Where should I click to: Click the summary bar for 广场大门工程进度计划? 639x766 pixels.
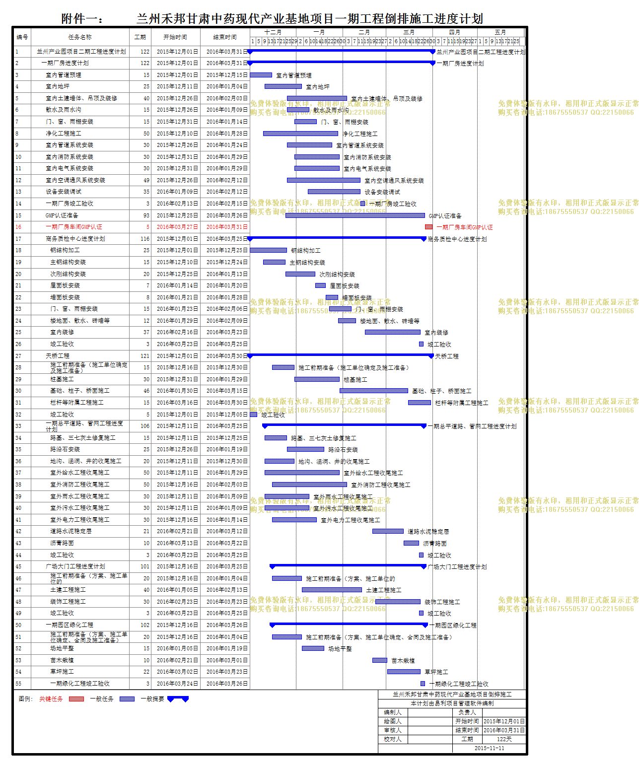click(348, 566)
